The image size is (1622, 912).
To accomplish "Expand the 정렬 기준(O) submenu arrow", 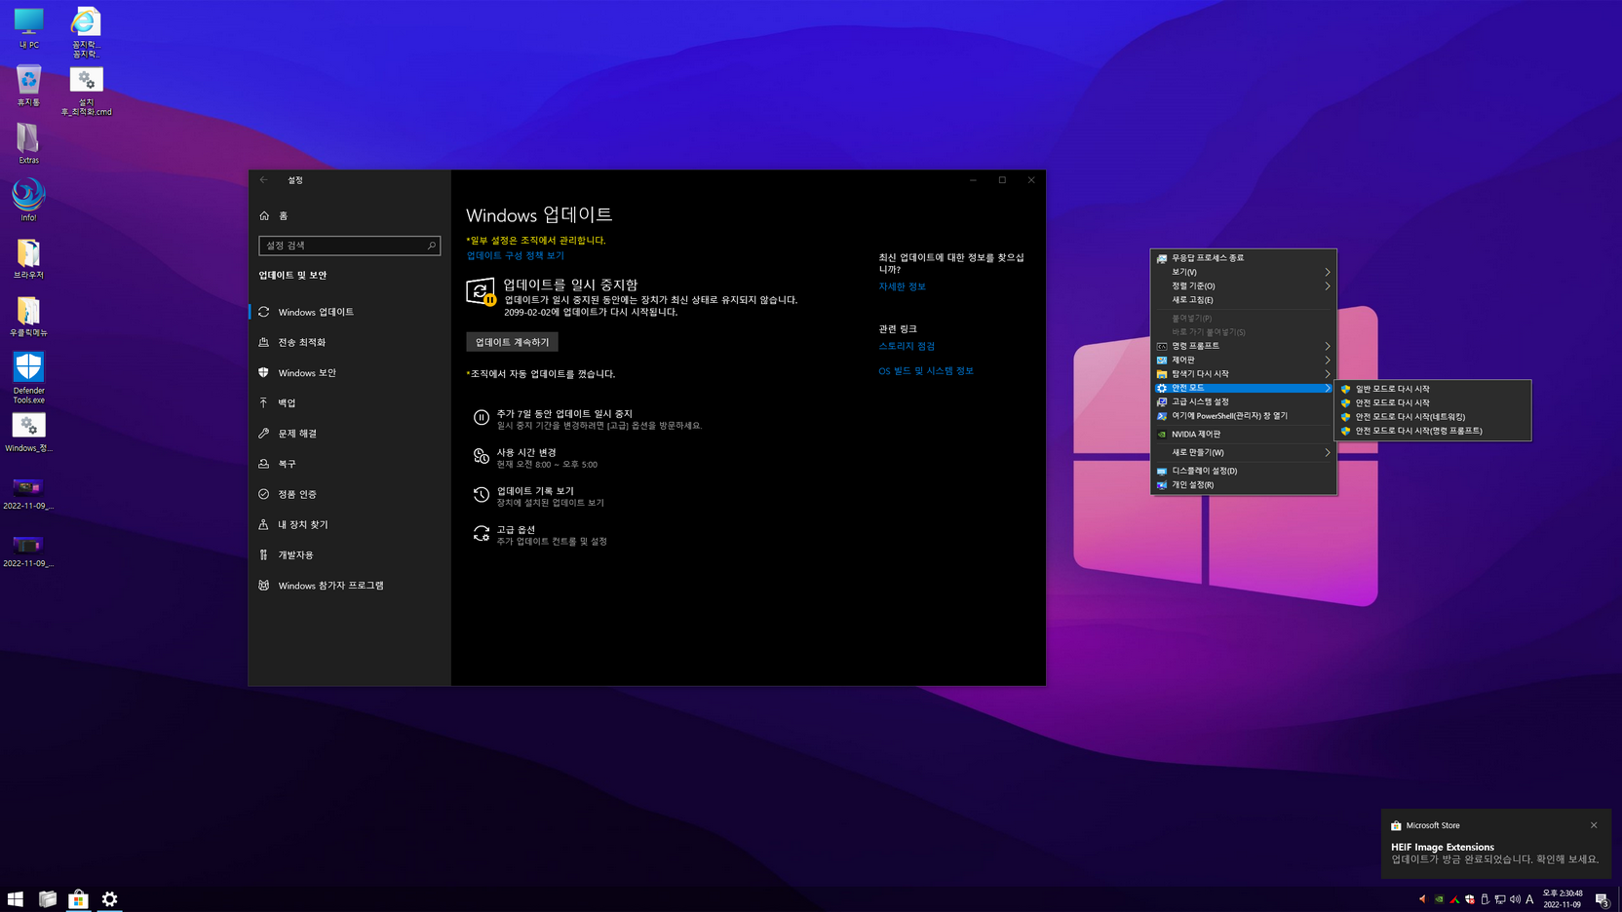I will [x=1327, y=285].
